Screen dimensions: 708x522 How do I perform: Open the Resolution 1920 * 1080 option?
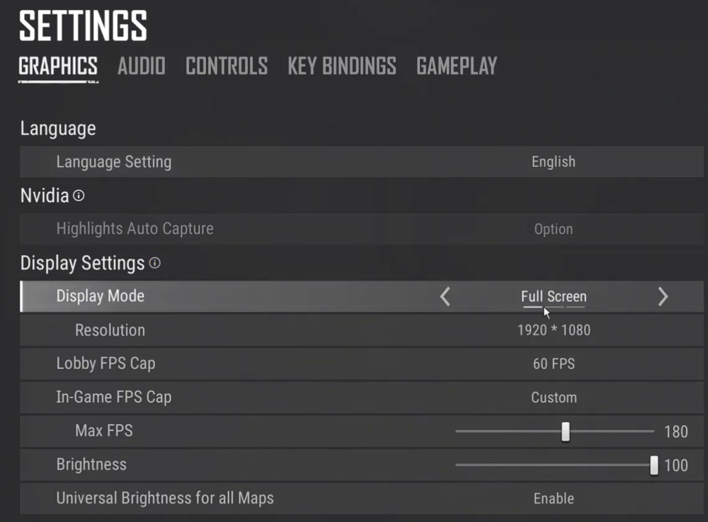point(553,330)
